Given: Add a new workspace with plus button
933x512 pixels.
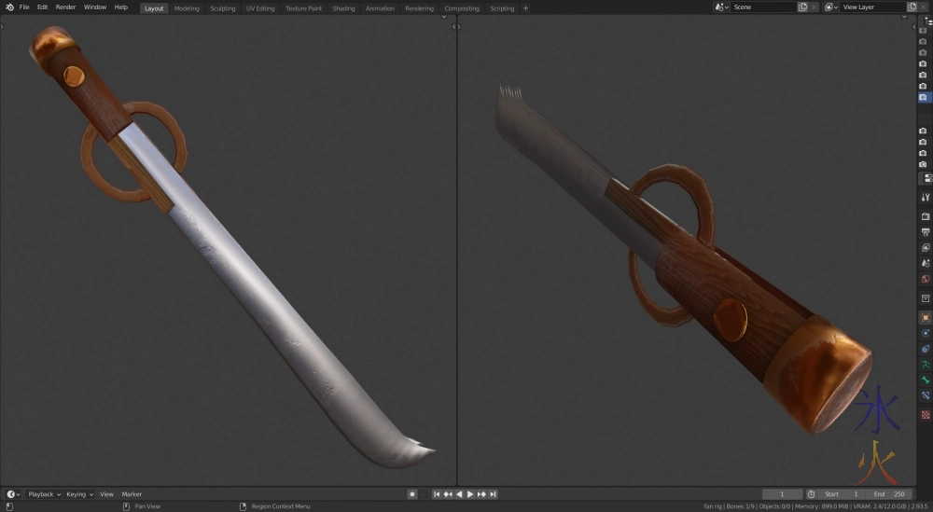Looking at the screenshot, I should point(525,8).
